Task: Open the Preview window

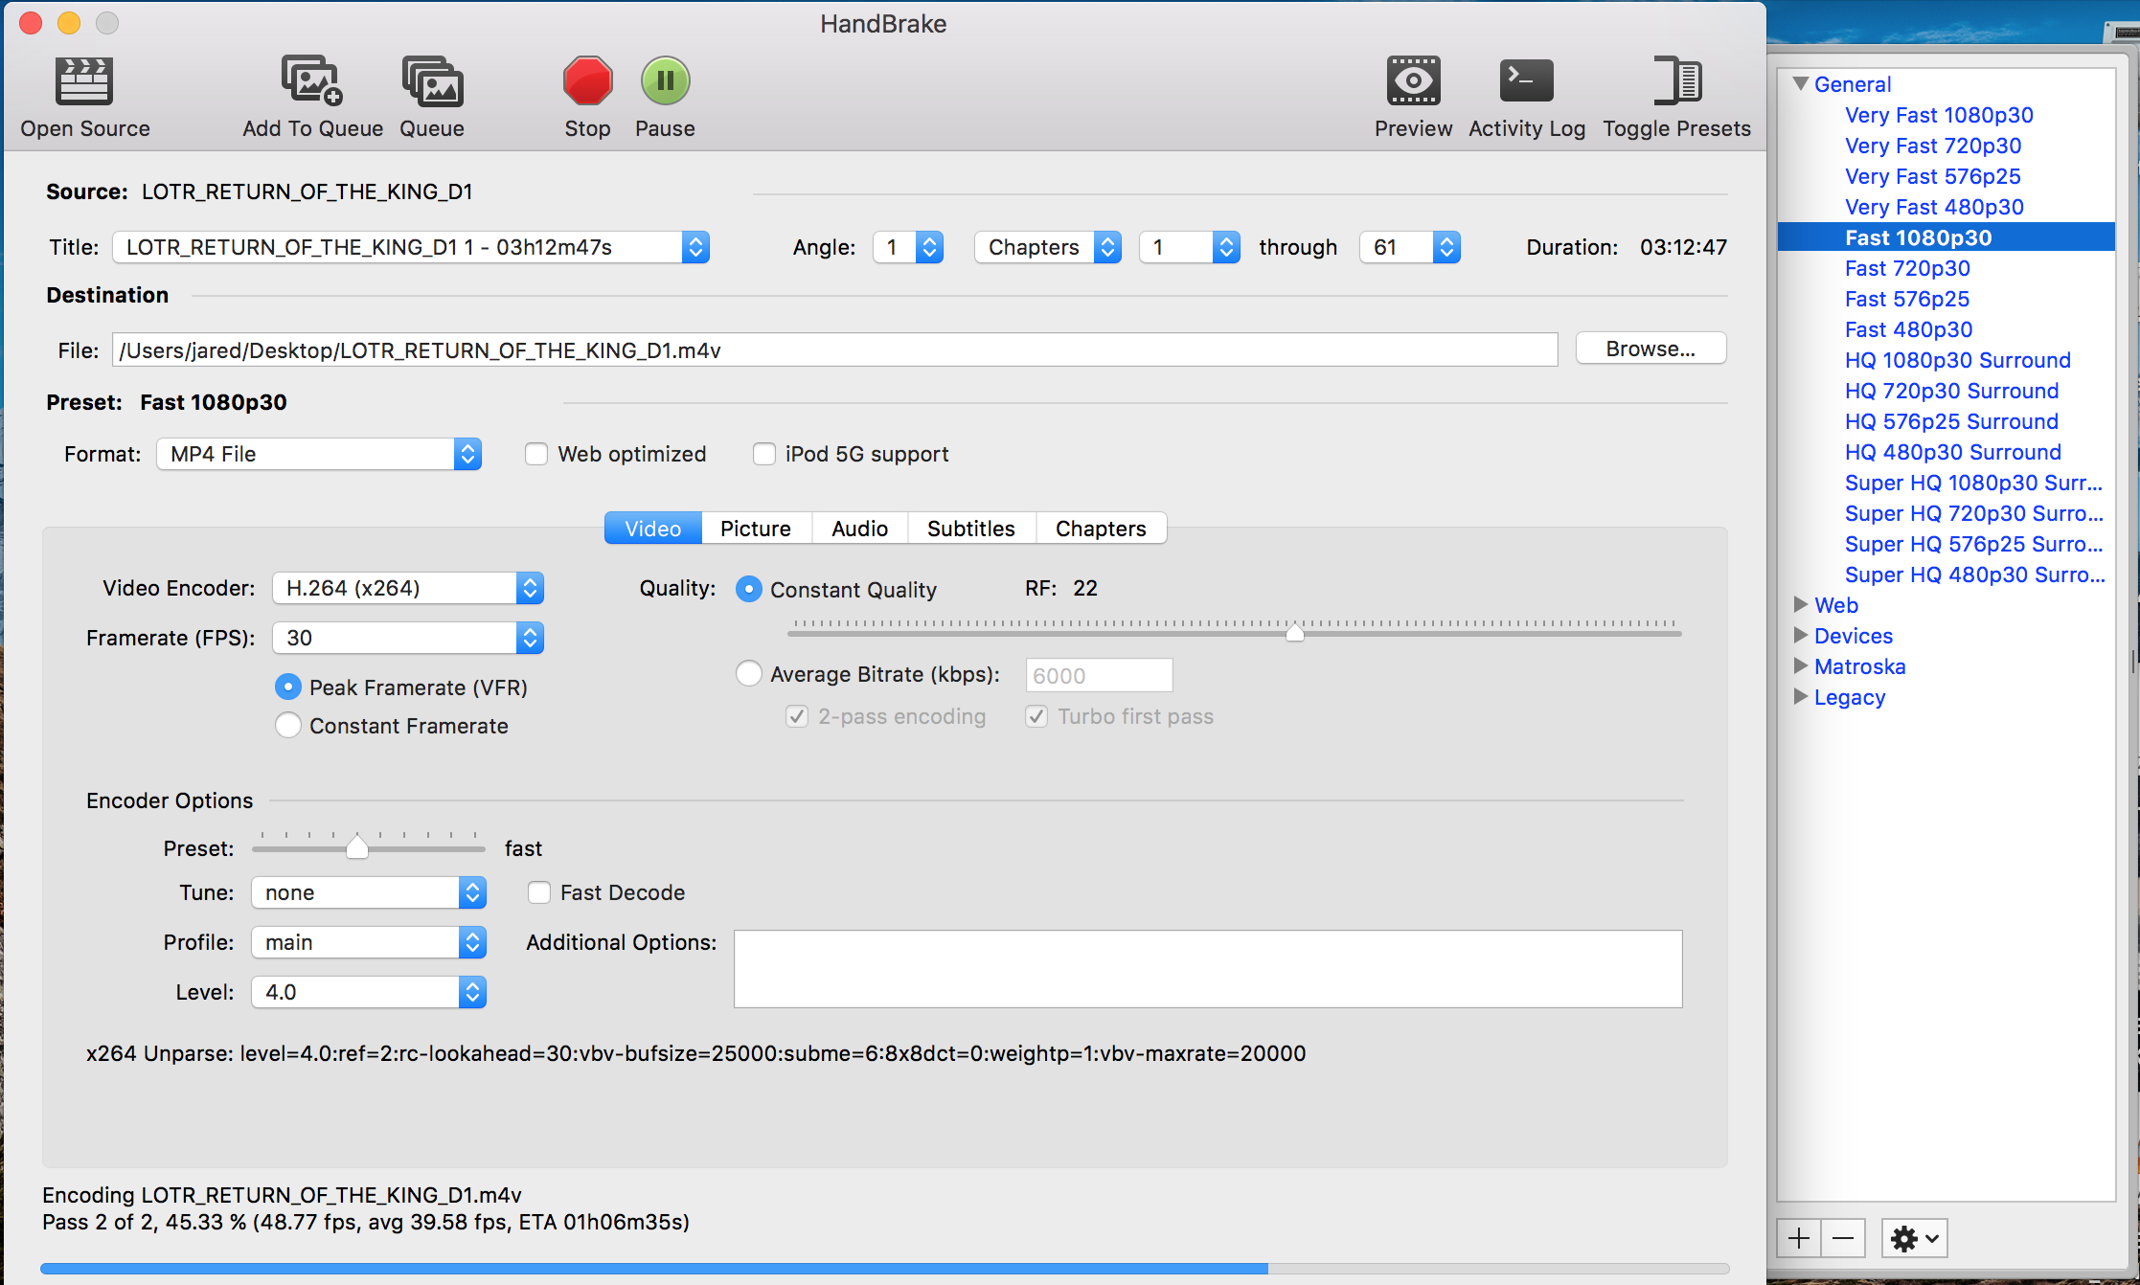Action: (x=1413, y=80)
